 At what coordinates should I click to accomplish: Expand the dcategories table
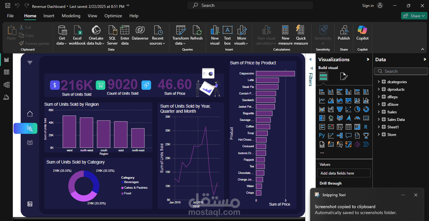click(379, 82)
